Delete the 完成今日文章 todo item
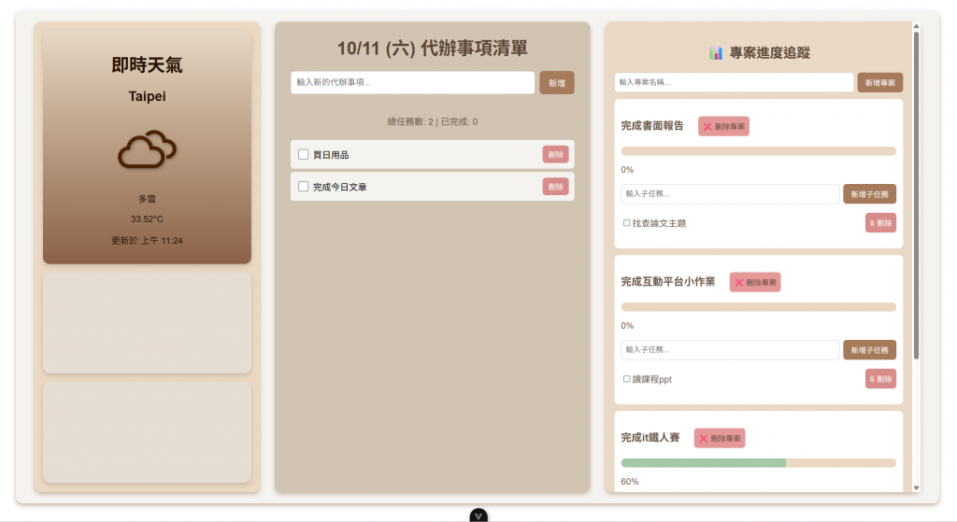Image resolution: width=957 pixels, height=522 pixels. (555, 187)
